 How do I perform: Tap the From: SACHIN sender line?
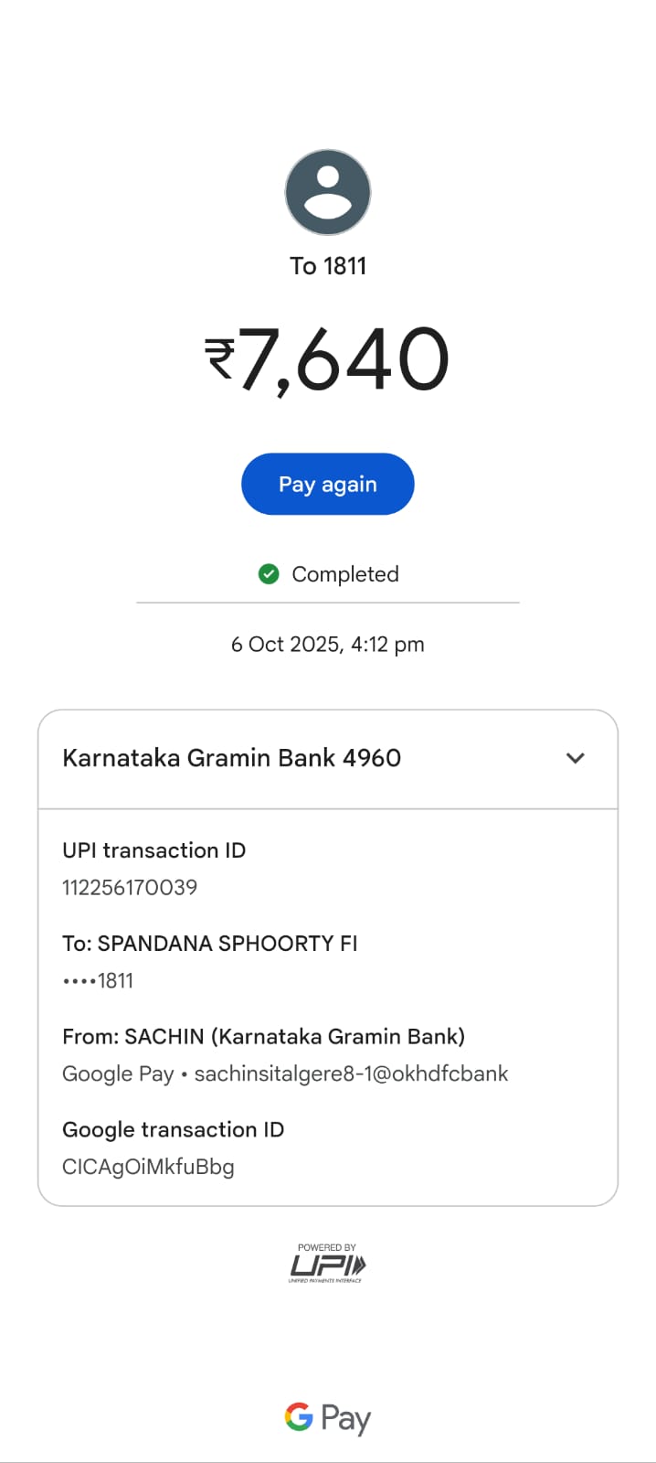pos(263,1037)
